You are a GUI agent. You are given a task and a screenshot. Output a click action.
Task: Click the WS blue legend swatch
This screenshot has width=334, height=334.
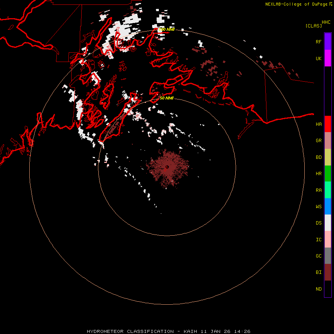[328, 206]
